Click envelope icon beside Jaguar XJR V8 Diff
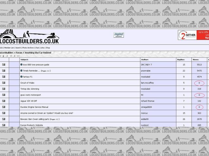The image size is (209, 156). (x=4, y=101)
